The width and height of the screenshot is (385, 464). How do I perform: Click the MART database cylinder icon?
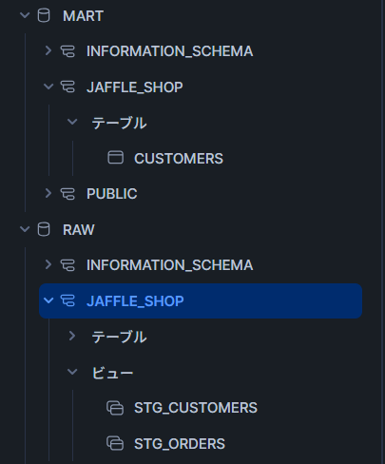[44, 15]
